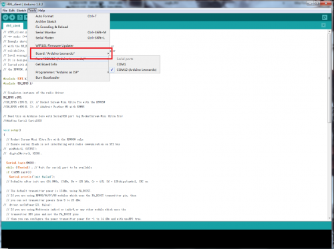Screen dimensions: 334x249
Task: Click the "Serial.begin(9600);" code line
Action: (x=21, y=163)
